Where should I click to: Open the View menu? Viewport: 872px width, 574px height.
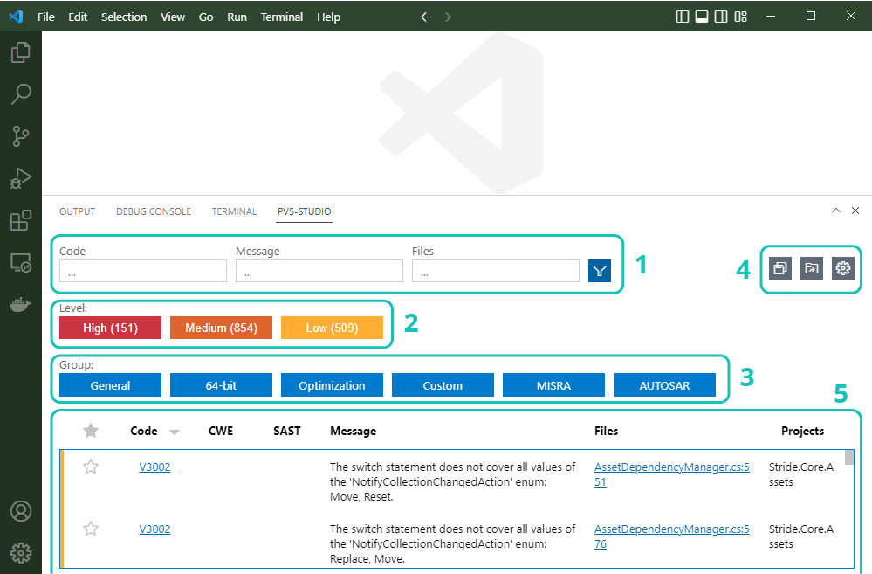click(x=173, y=17)
